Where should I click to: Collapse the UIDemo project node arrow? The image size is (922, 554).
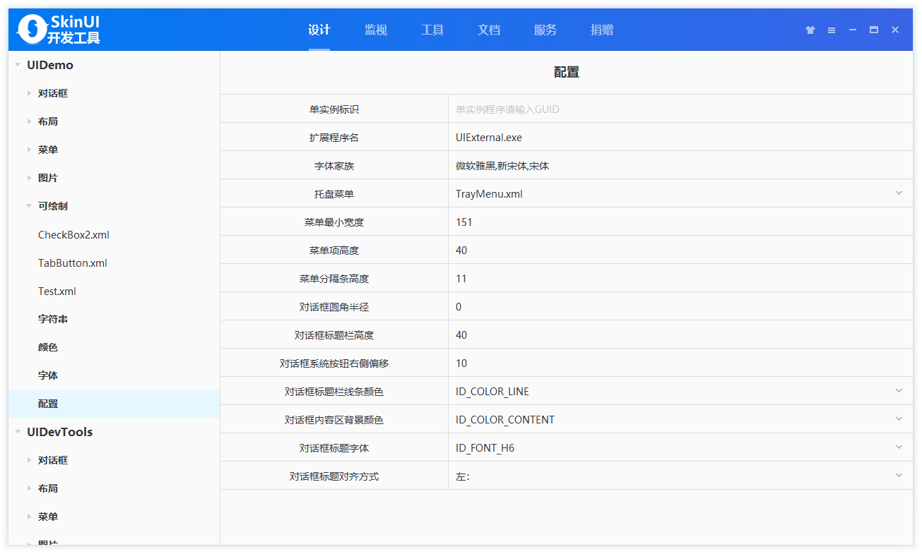(18, 65)
